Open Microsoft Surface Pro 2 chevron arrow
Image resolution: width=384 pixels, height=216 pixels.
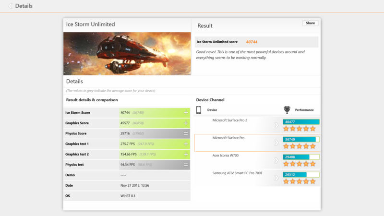tap(276, 125)
